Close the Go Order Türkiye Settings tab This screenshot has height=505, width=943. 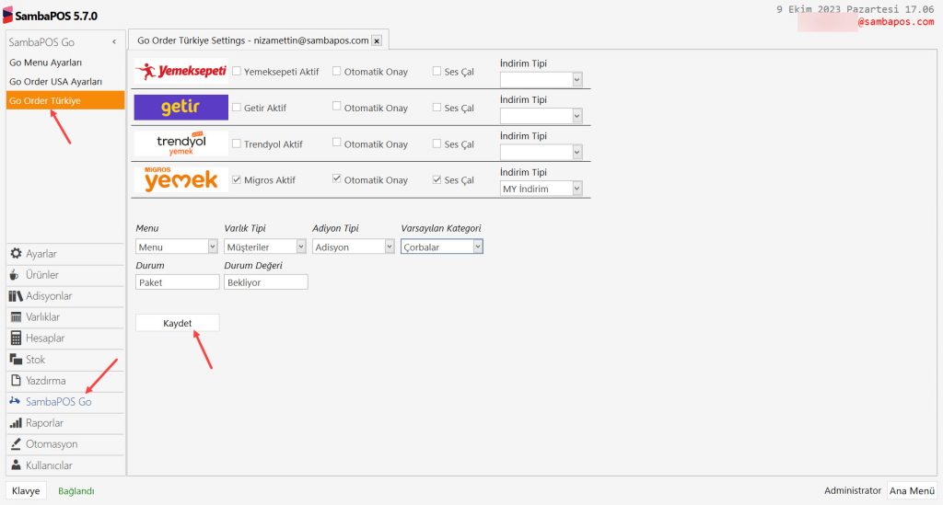(x=376, y=41)
